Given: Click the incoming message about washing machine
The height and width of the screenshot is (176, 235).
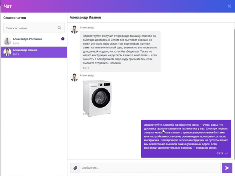Looking at the screenshot, I should tap(121, 50).
